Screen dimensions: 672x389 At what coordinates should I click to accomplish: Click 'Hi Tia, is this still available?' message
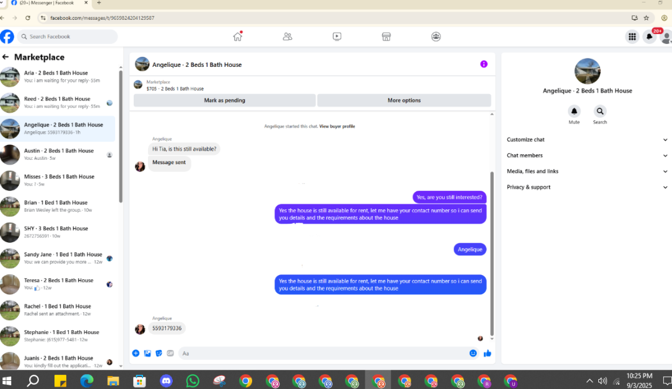pos(185,149)
